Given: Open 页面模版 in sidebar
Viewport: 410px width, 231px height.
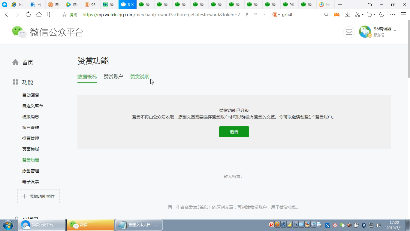Looking at the screenshot, I should (31, 149).
